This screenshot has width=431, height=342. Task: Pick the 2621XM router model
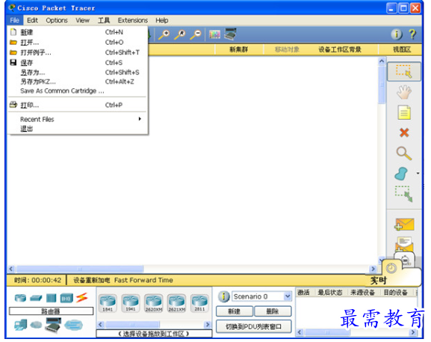177,303
